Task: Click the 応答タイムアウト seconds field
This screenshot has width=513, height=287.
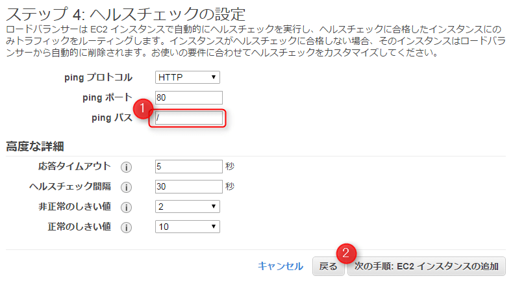Action: pos(189,166)
